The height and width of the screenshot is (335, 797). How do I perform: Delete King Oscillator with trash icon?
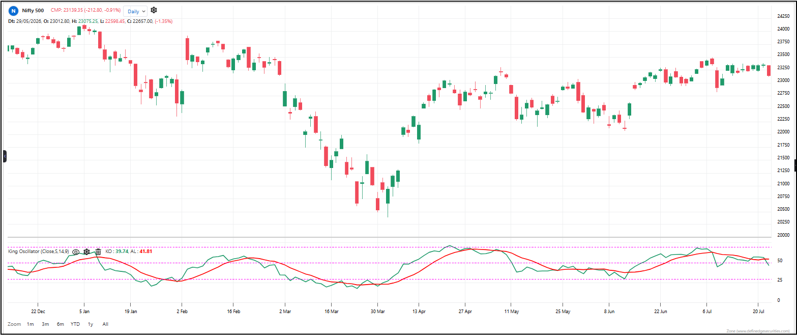click(x=98, y=252)
